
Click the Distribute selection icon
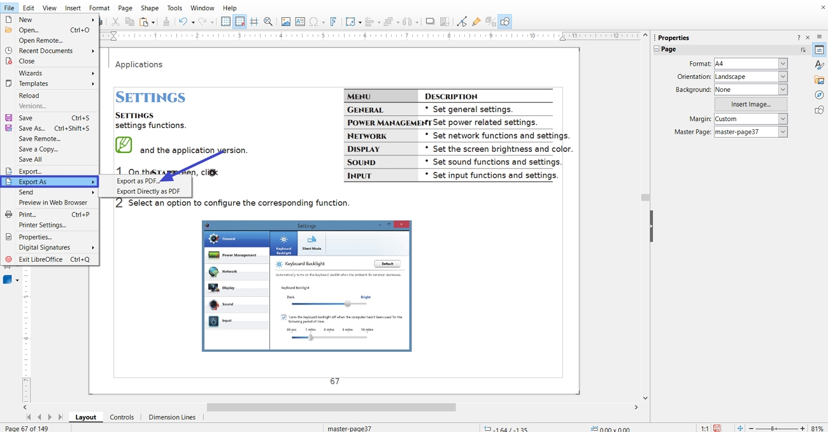click(408, 22)
